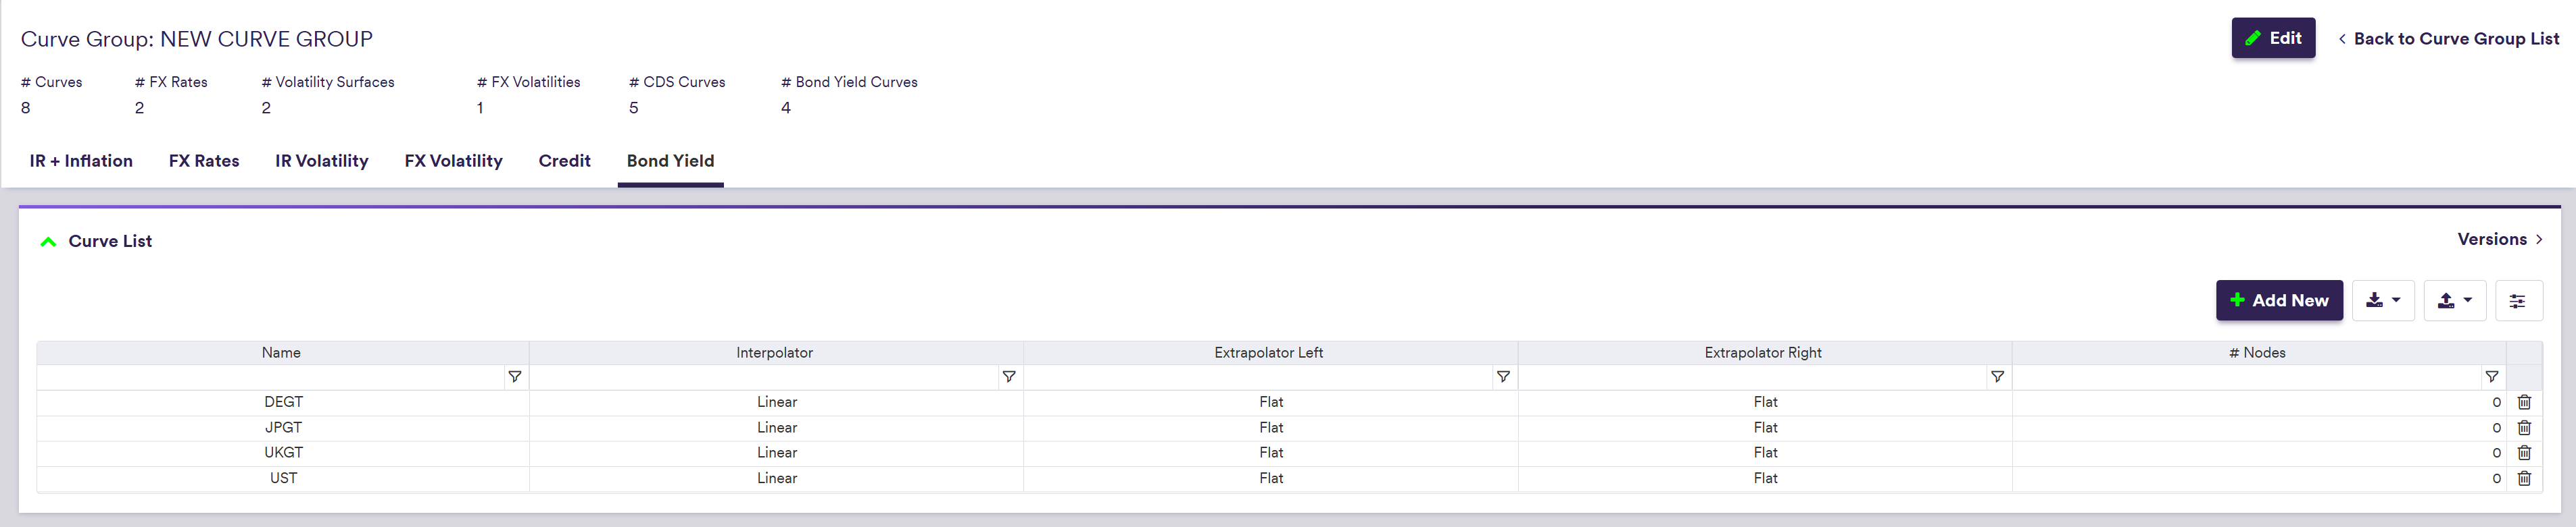Remove the UST curve with trash icon
This screenshot has height=527, width=2576.
point(2524,478)
